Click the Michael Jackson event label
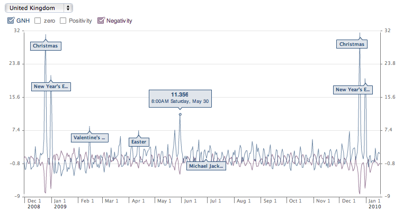This screenshot has height=211, width=403. point(206,166)
